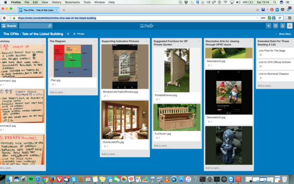Open the View menu

(45, 2)
